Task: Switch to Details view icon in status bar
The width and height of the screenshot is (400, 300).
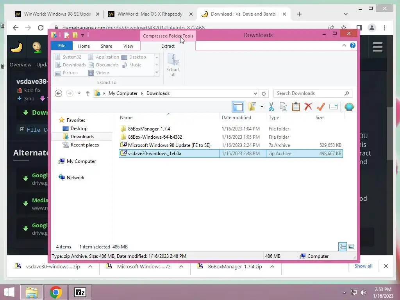Action: click(342, 247)
